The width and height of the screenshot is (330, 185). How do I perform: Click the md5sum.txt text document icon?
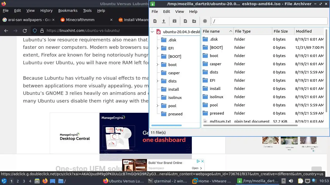point(205,122)
